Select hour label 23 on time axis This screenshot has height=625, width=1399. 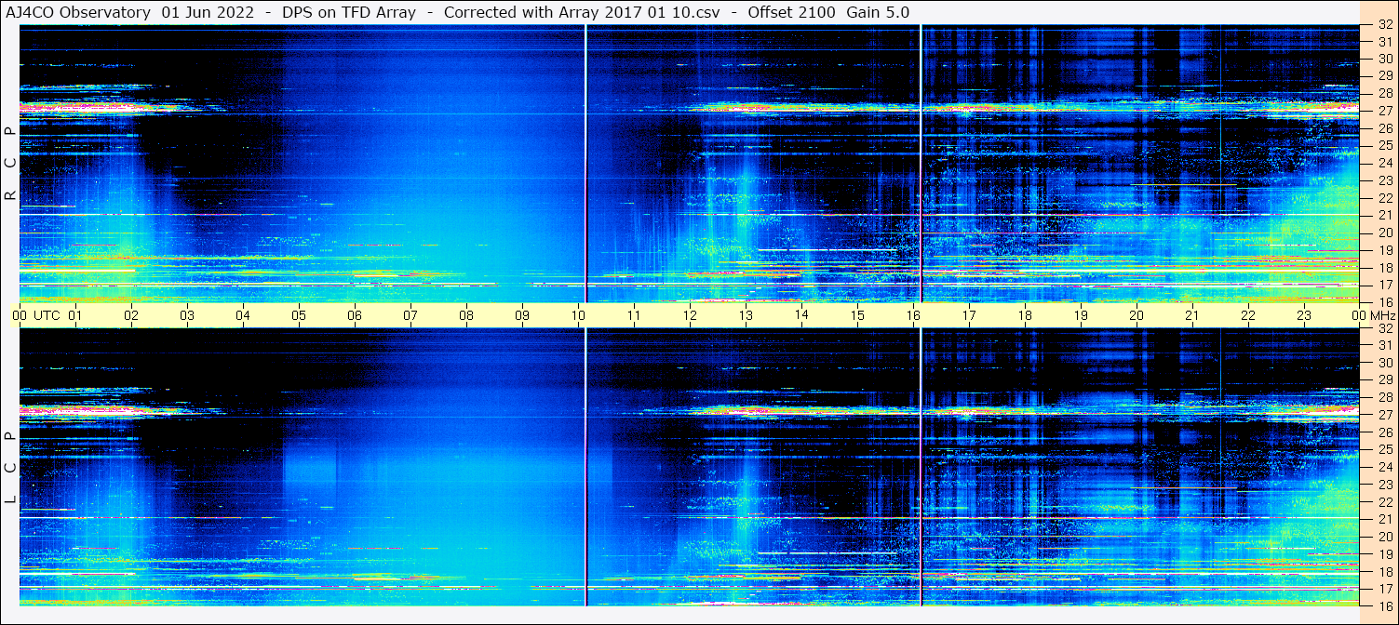pos(1304,315)
